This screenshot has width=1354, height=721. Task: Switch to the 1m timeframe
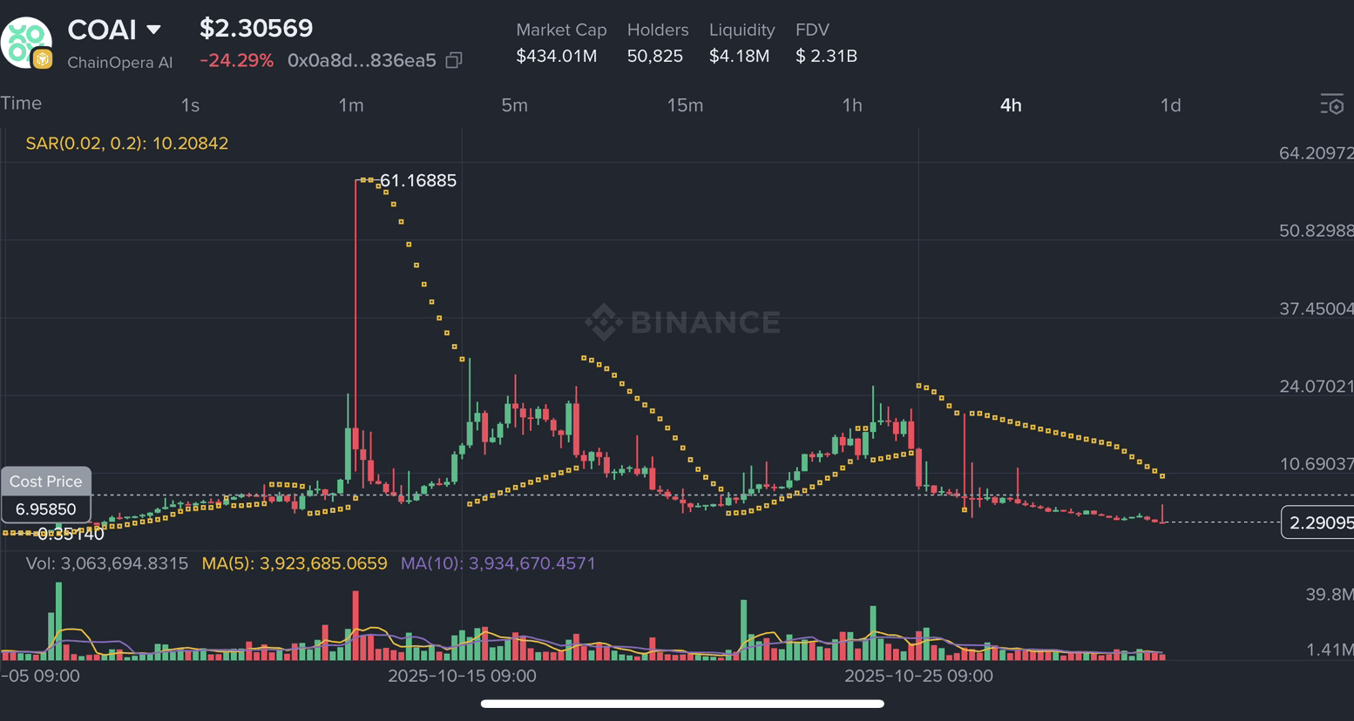tap(351, 105)
